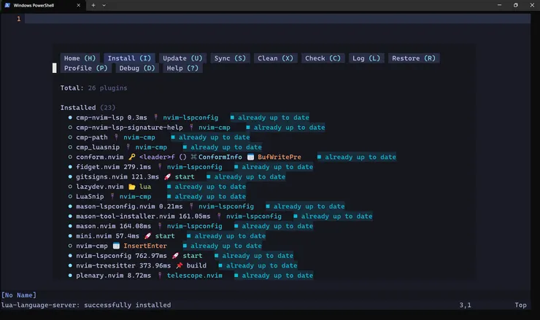The height and width of the screenshot is (320, 540).
Task: Select the Install (I) tab
Action: 129,58
